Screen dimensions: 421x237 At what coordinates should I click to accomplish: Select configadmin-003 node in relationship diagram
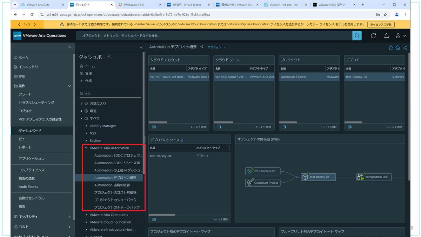(x=374, y=177)
